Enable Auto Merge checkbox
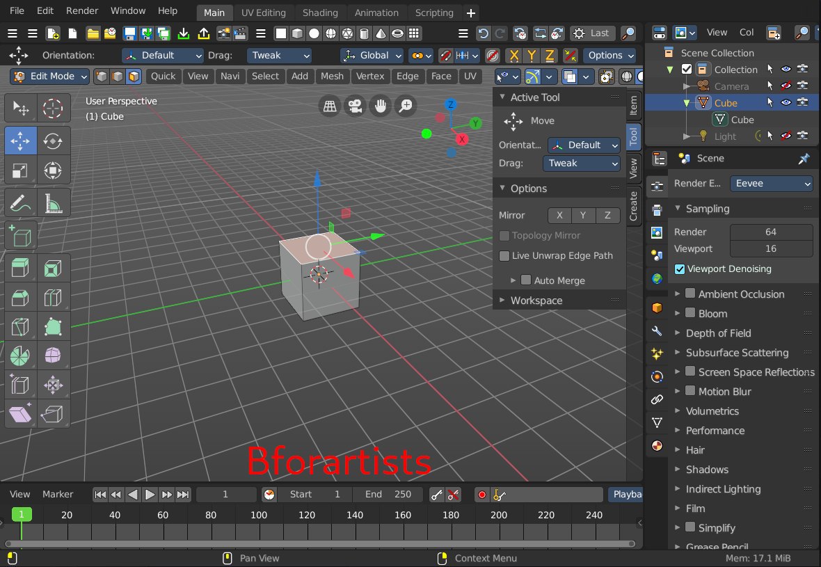The image size is (821, 567). click(526, 280)
